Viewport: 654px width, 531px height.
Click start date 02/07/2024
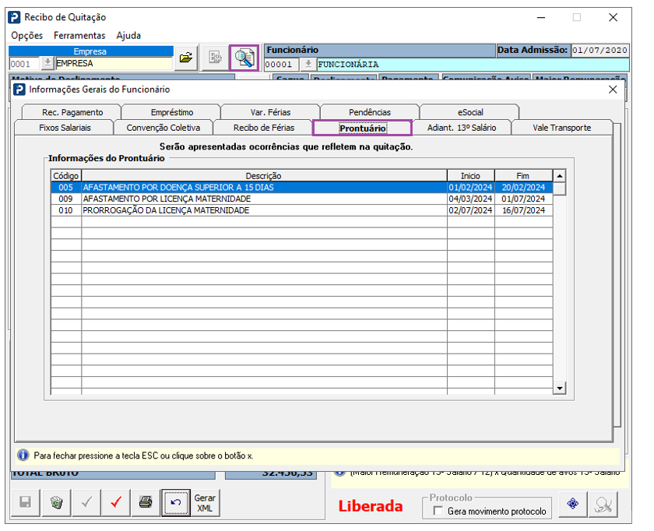[x=470, y=210]
